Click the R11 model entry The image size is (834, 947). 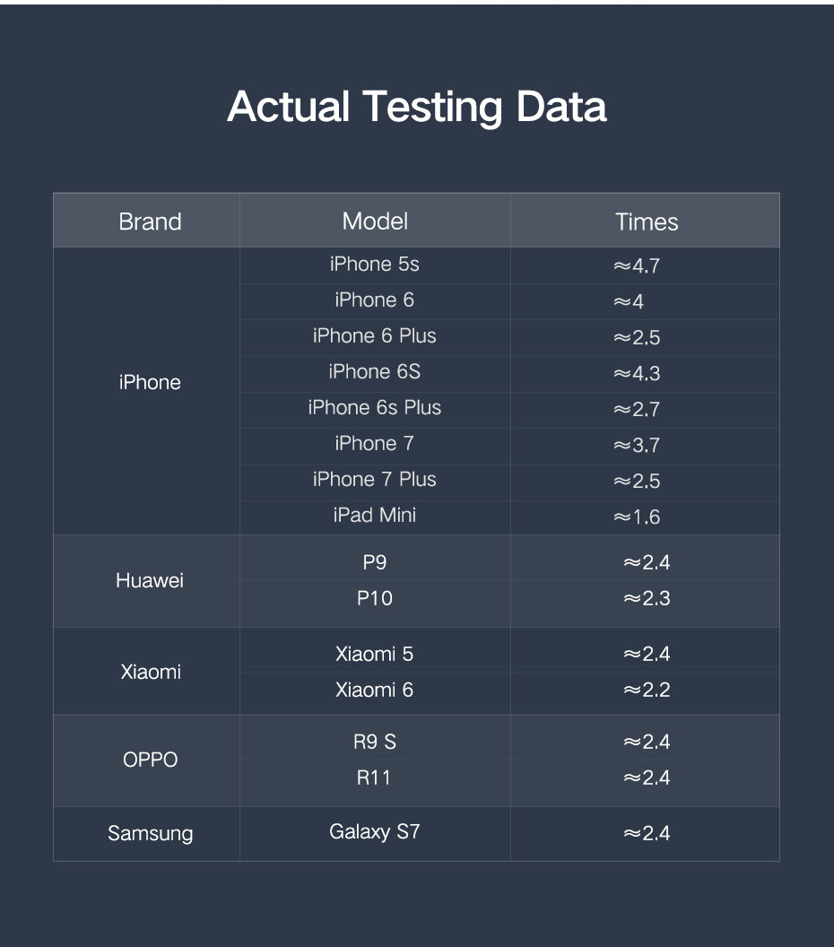coord(374,778)
